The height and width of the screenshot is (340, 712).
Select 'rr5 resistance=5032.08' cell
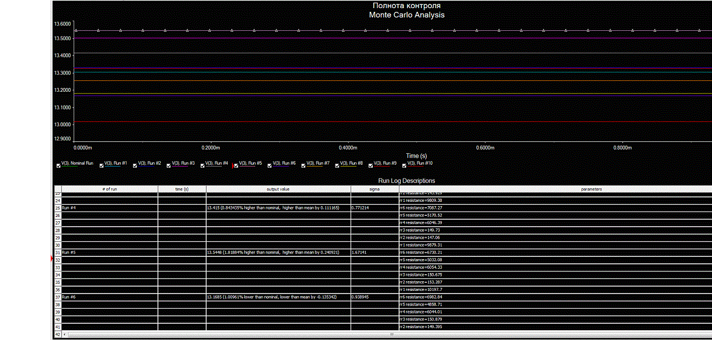point(556,260)
